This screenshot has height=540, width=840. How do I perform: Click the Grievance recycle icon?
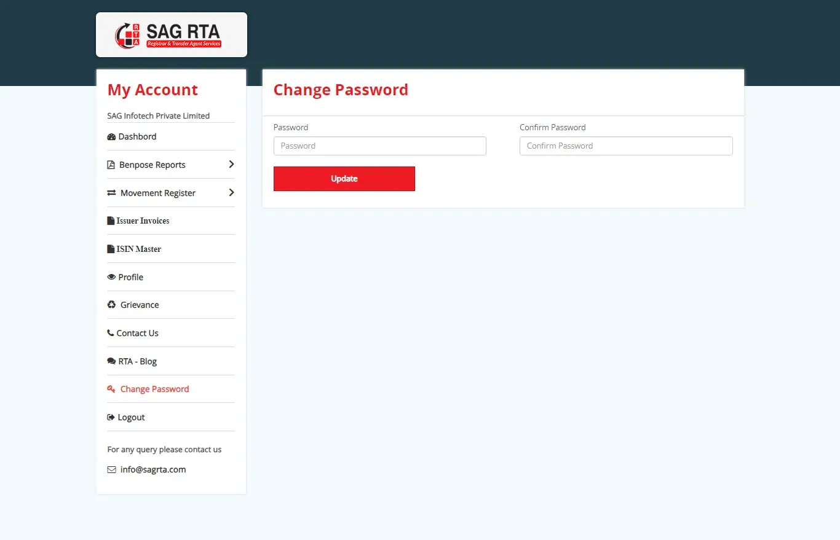point(111,305)
